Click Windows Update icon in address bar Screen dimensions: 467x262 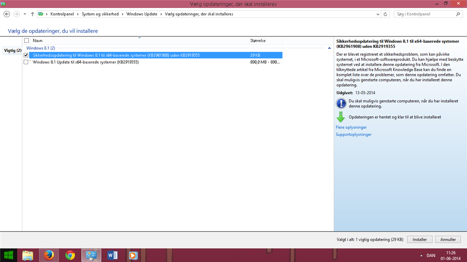coord(41,14)
